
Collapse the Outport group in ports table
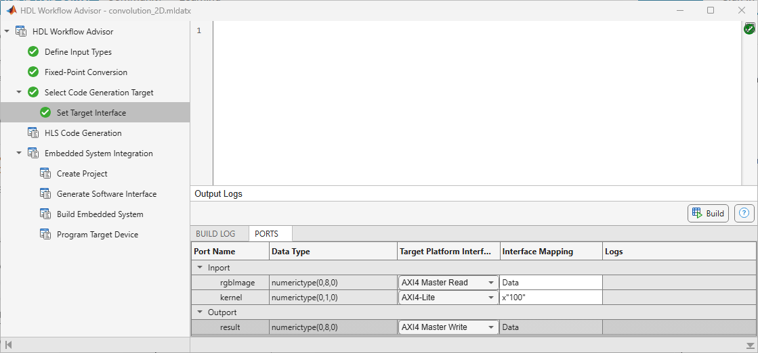tap(200, 312)
